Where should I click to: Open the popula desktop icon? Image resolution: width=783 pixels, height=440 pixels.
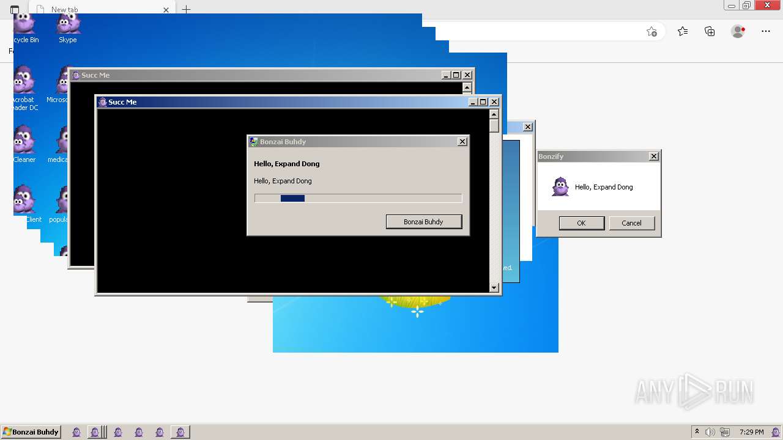59,204
